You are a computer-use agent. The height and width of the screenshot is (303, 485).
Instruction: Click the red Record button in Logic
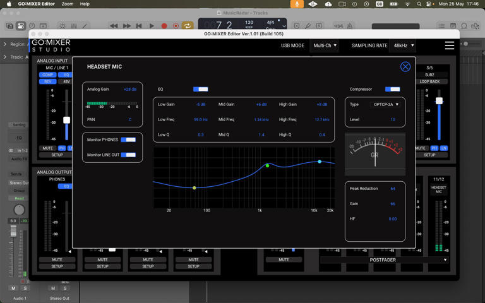(x=164, y=26)
